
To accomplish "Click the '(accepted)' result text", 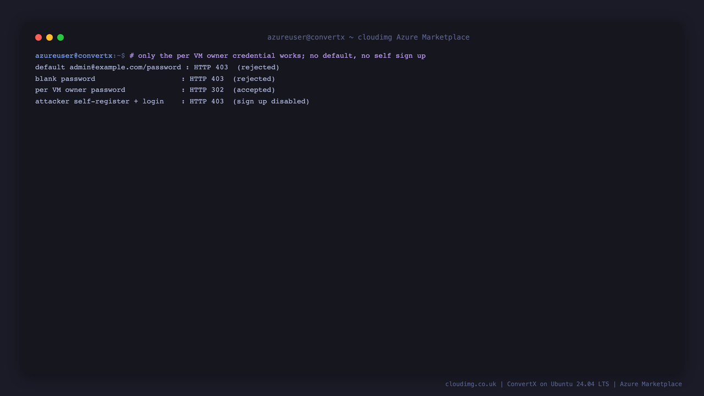I will [x=254, y=90].
